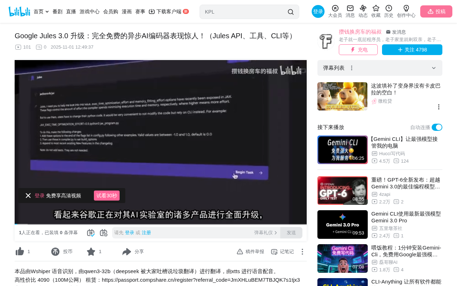Click the 注册 link in danmaku bar
Viewport: 457px width, 286px height.
pyautogui.click(x=146, y=233)
